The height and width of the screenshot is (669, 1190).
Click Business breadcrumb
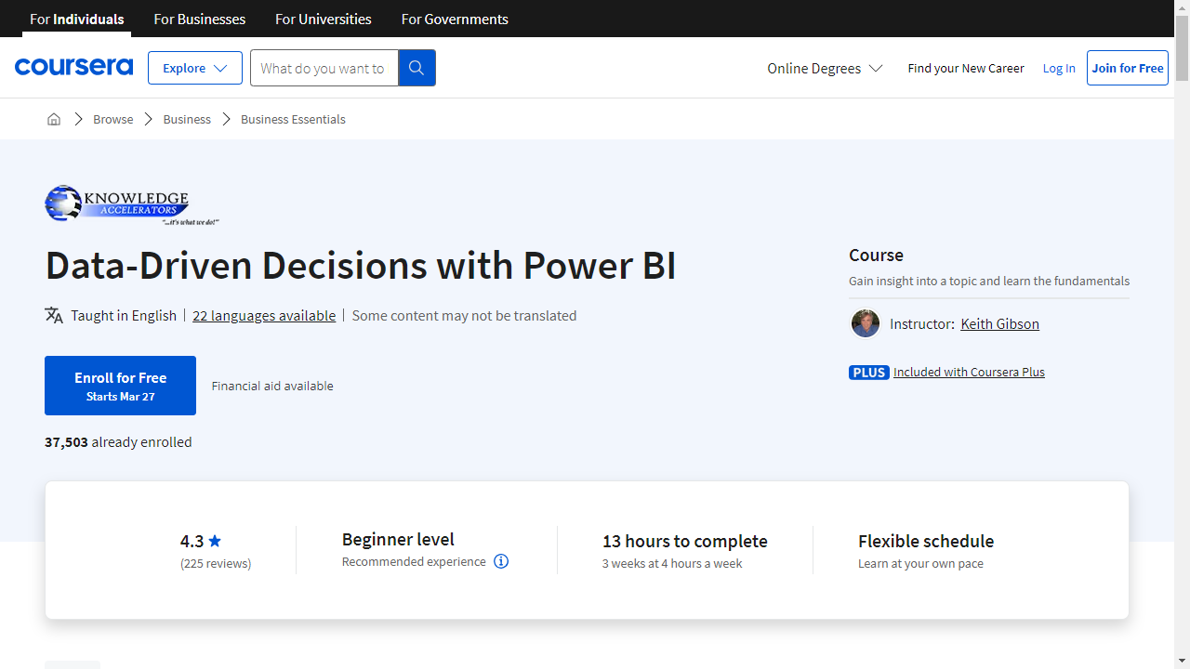pyautogui.click(x=187, y=119)
